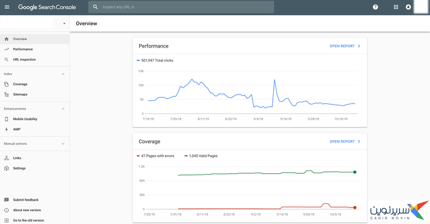Screen dimensions: 430x224
Task: Click the AMP lightning bolt icon
Action: point(7,129)
